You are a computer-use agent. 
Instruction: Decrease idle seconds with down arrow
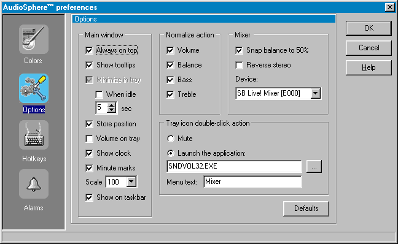tap(111, 110)
